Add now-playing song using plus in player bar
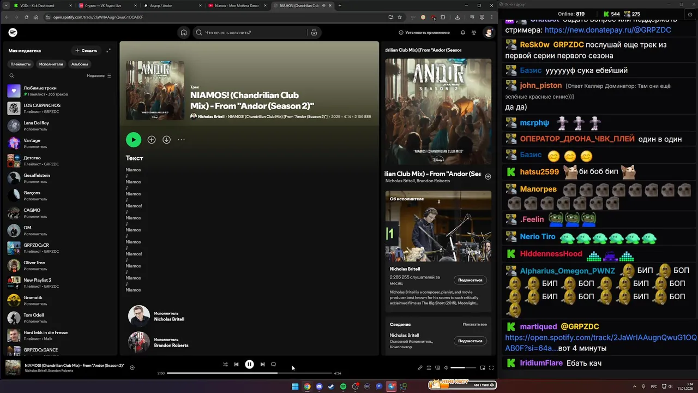 pyautogui.click(x=132, y=367)
